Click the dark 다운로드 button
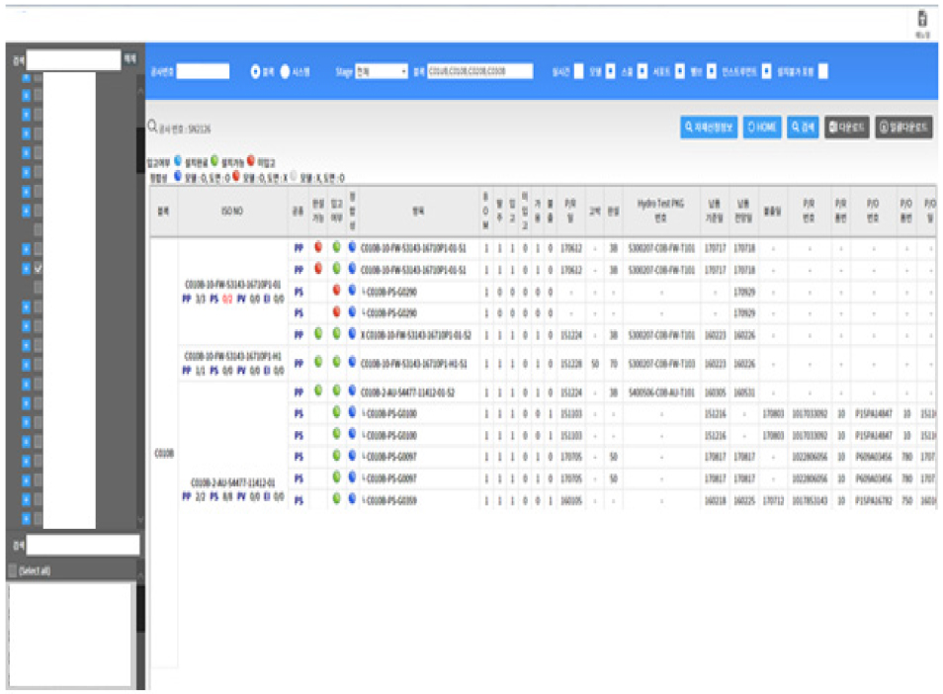Viewport: 943px width, 694px height. coord(846,127)
